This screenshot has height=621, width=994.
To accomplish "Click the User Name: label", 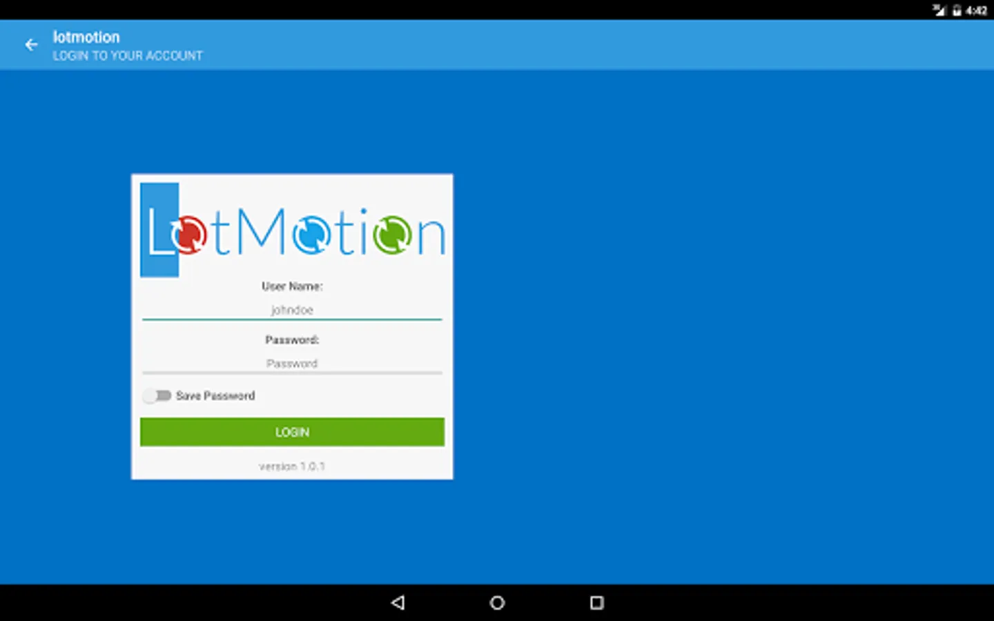I will tap(292, 286).
